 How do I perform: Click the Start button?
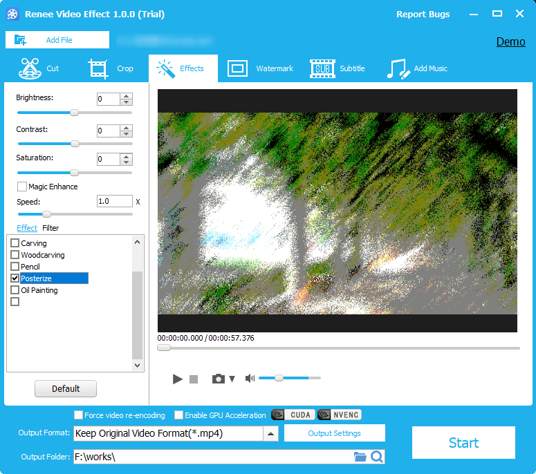click(463, 443)
